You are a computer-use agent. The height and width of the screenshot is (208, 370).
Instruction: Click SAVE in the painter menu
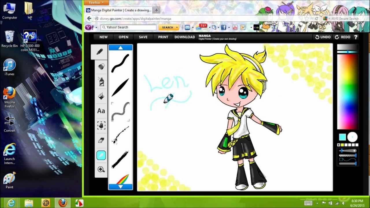[143, 37]
